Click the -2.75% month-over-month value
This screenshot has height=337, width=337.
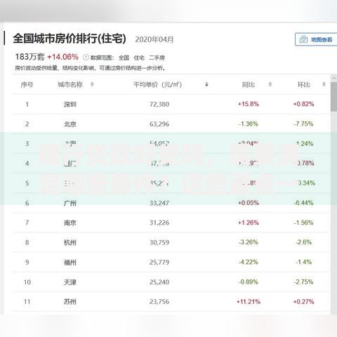[x=303, y=282]
